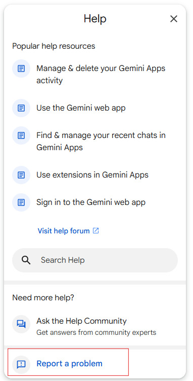Close the Help panel
193x381 pixels.
tap(174, 19)
